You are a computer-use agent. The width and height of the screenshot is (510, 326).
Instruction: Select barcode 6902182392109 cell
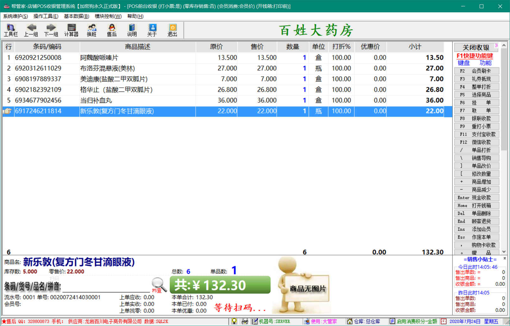47,90
